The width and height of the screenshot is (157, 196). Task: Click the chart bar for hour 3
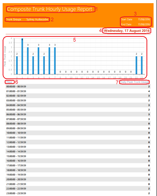[x=33, y=65]
